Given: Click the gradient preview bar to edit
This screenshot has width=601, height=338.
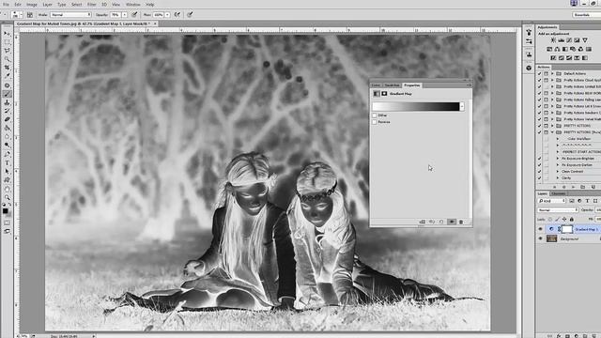Looking at the screenshot, I should coord(415,106).
